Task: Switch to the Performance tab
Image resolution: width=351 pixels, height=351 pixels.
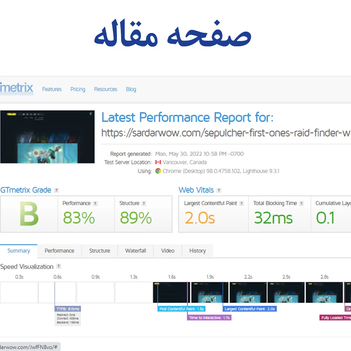Action: click(x=59, y=251)
